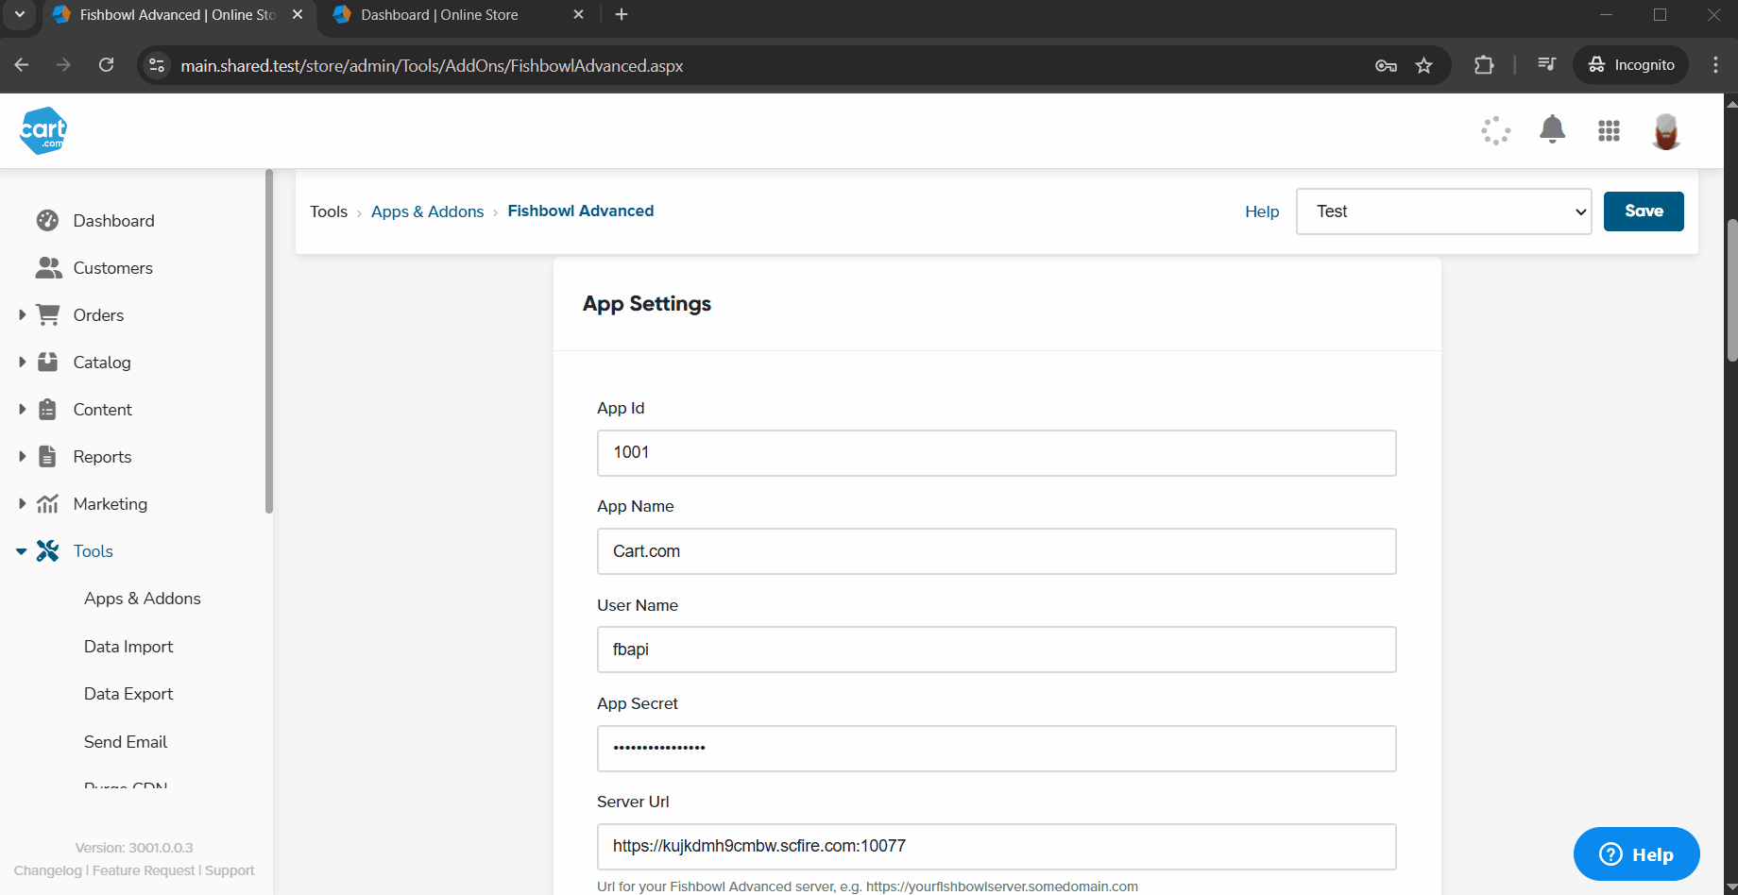Image resolution: width=1738 pixels, height=895 pixels.
Task: Open the floating Help chat button
Action: (1637, 854)
